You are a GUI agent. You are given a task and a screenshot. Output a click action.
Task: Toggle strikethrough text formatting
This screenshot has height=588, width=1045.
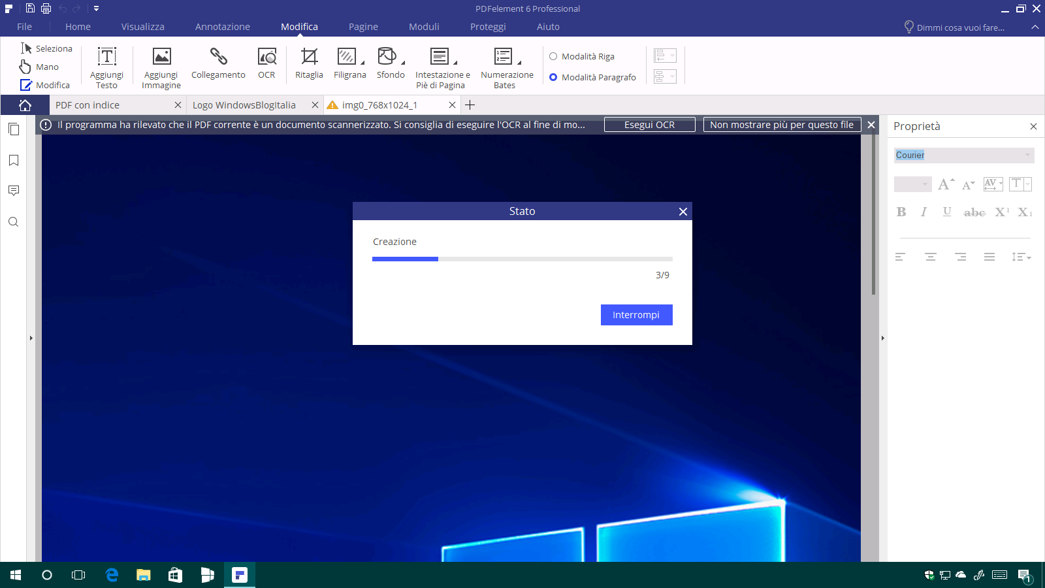[x=974, y=212]
